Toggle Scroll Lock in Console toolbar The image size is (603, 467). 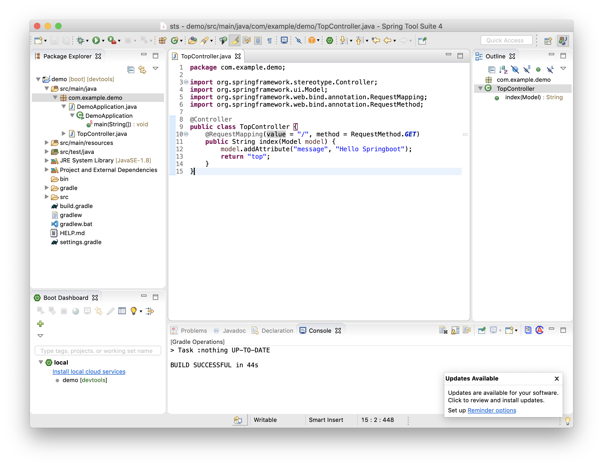coord(455,330)
